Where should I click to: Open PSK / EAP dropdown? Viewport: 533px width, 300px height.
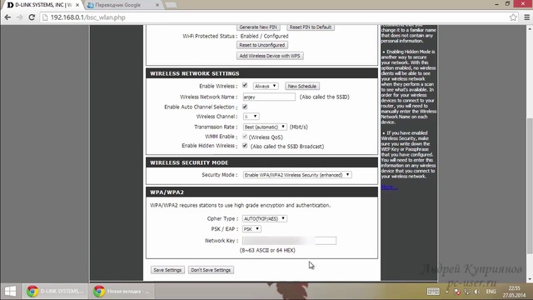(252, 229)
